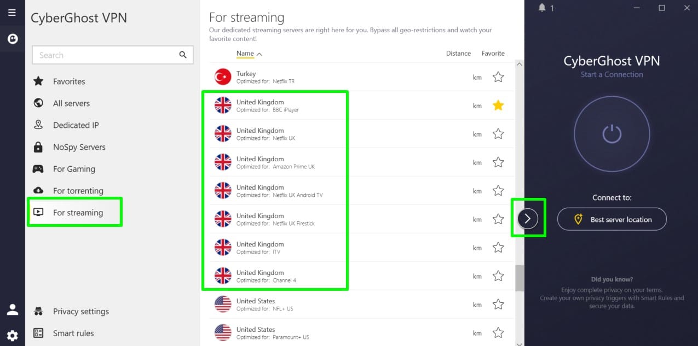
Task: Click the CyberGhost ghost logo icon
Action: click(x=12, y=39)
